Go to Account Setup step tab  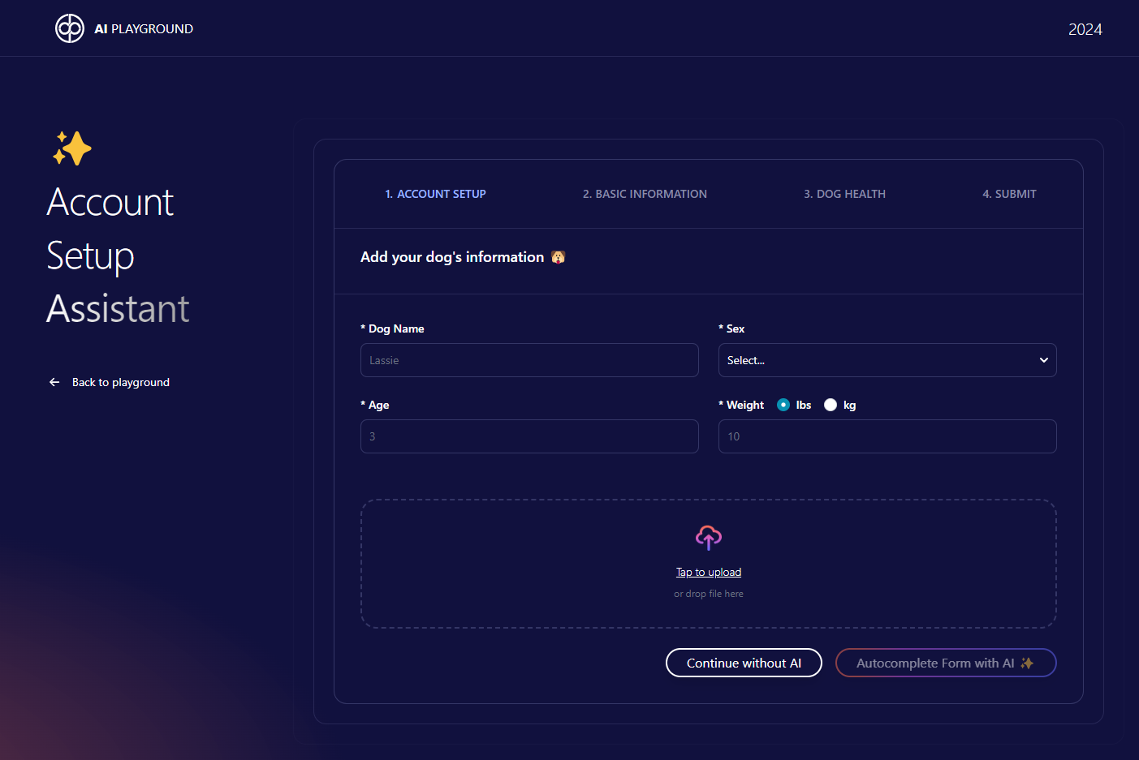coord(435,194)
